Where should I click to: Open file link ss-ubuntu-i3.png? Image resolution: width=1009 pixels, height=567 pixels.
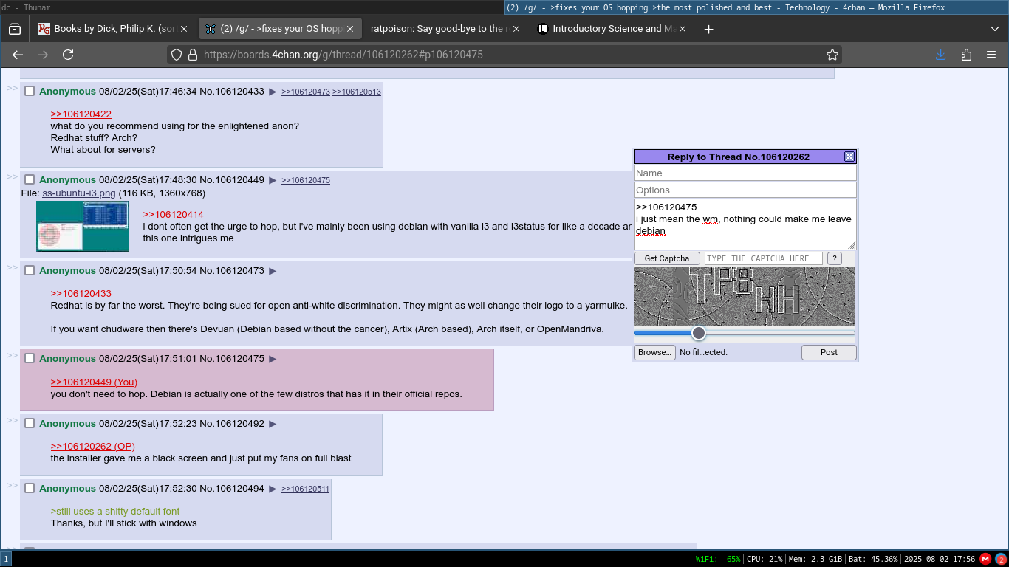coord(79,193)
